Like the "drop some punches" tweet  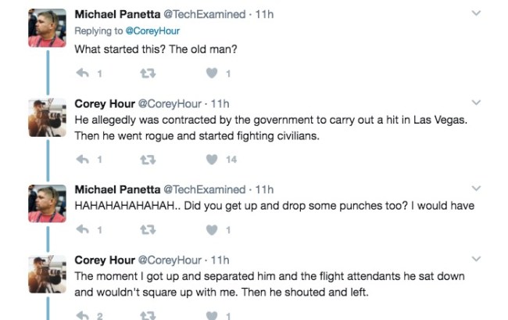[210, 230]
